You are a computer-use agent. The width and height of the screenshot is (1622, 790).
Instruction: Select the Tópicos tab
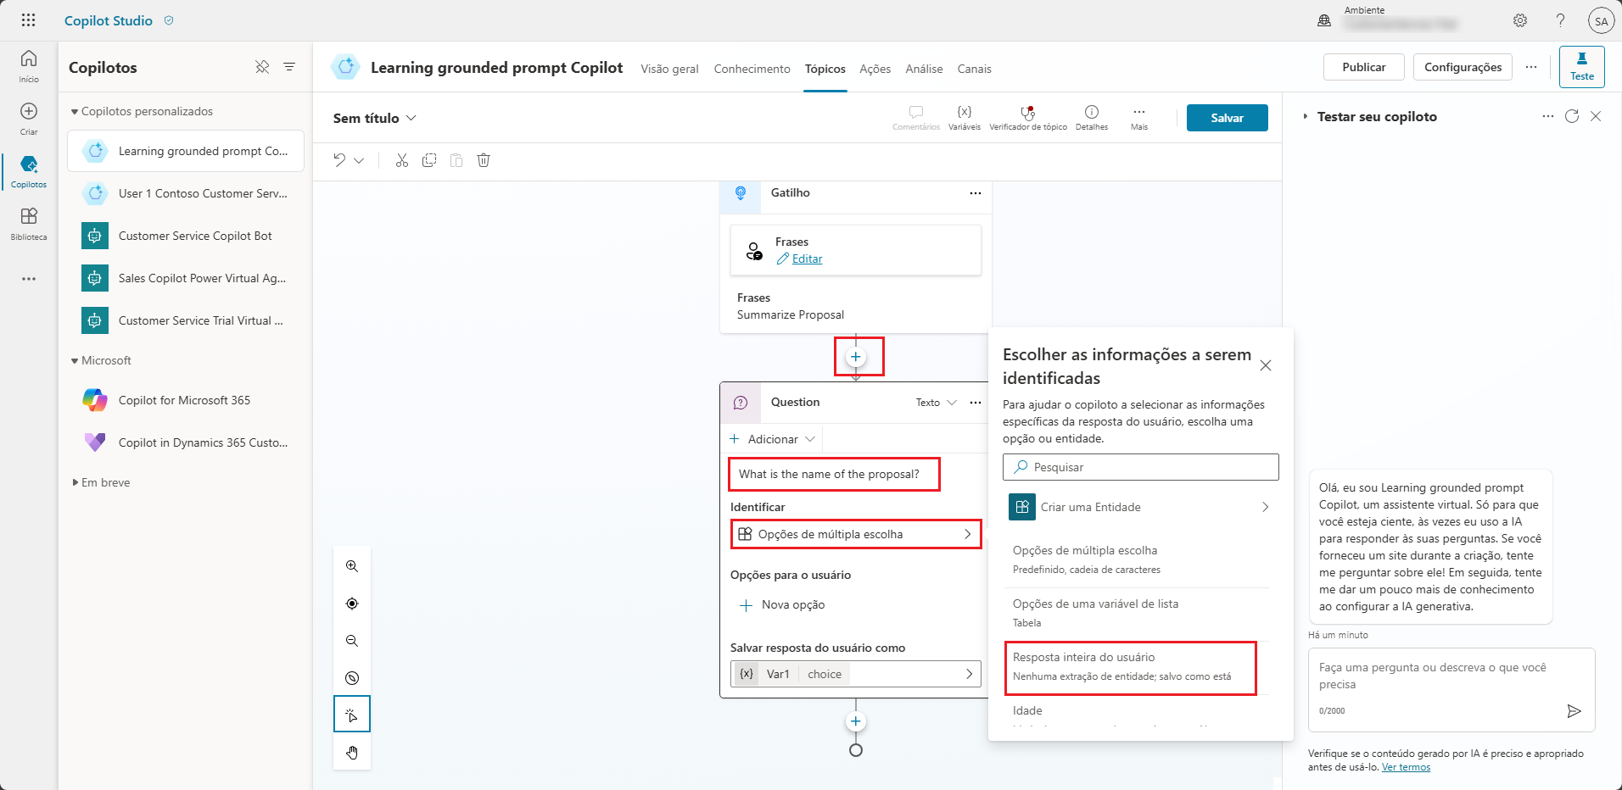(x=825, y=69)
